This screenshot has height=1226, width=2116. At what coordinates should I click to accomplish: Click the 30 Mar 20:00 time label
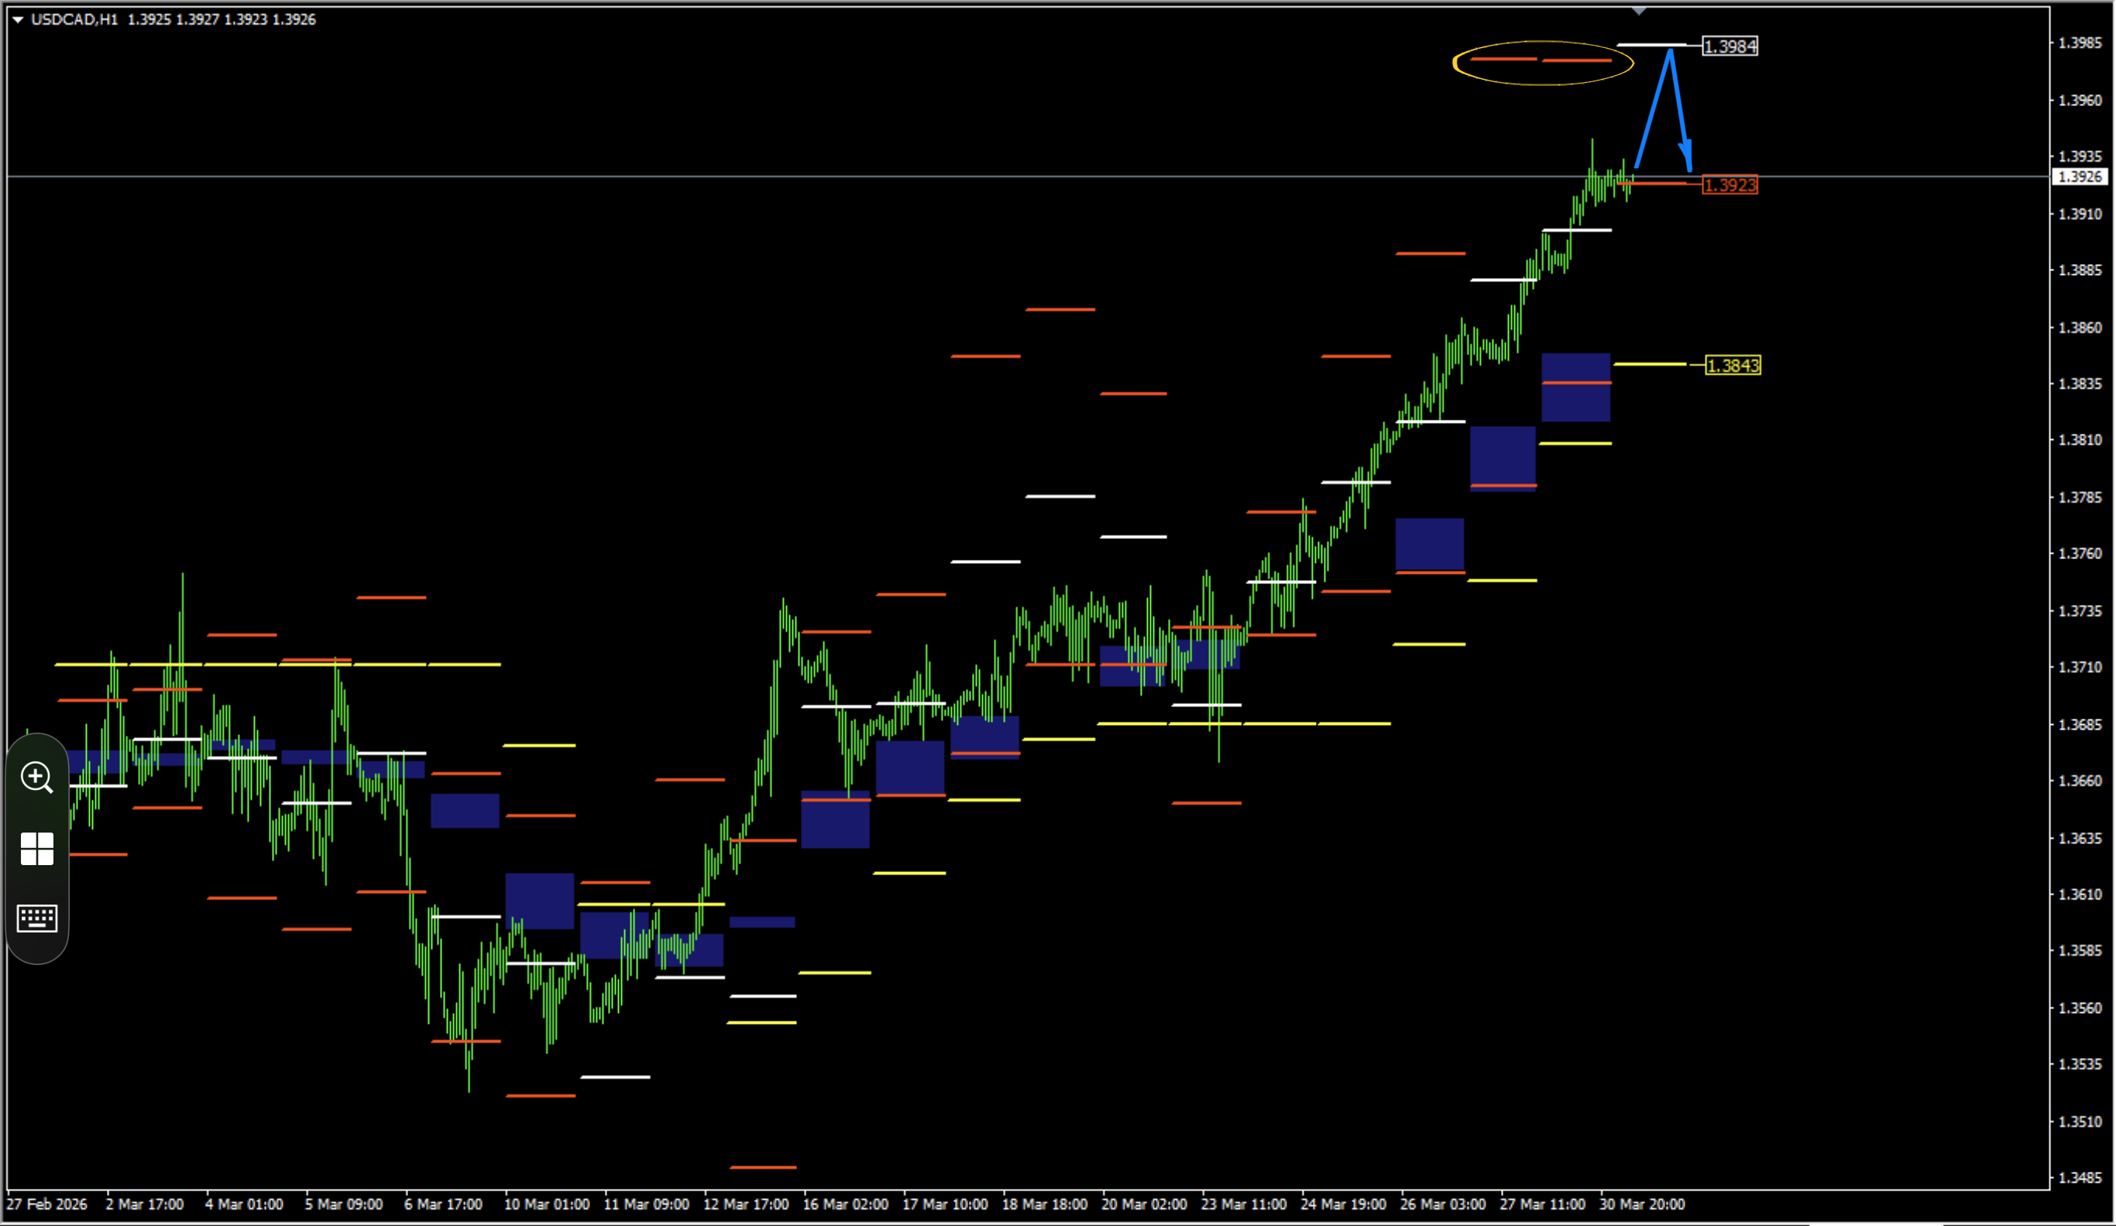pos(1643,1204)
